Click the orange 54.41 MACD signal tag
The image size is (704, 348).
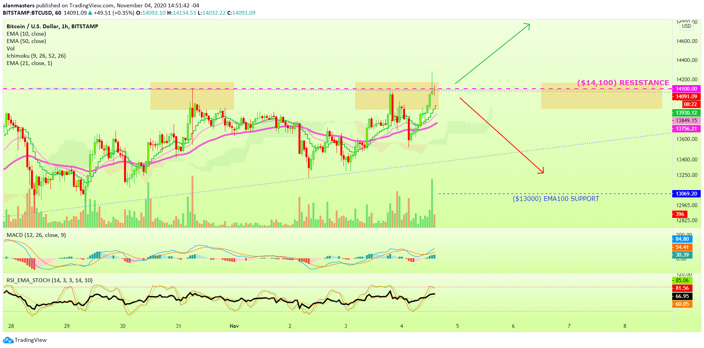[x=682, y=247]
